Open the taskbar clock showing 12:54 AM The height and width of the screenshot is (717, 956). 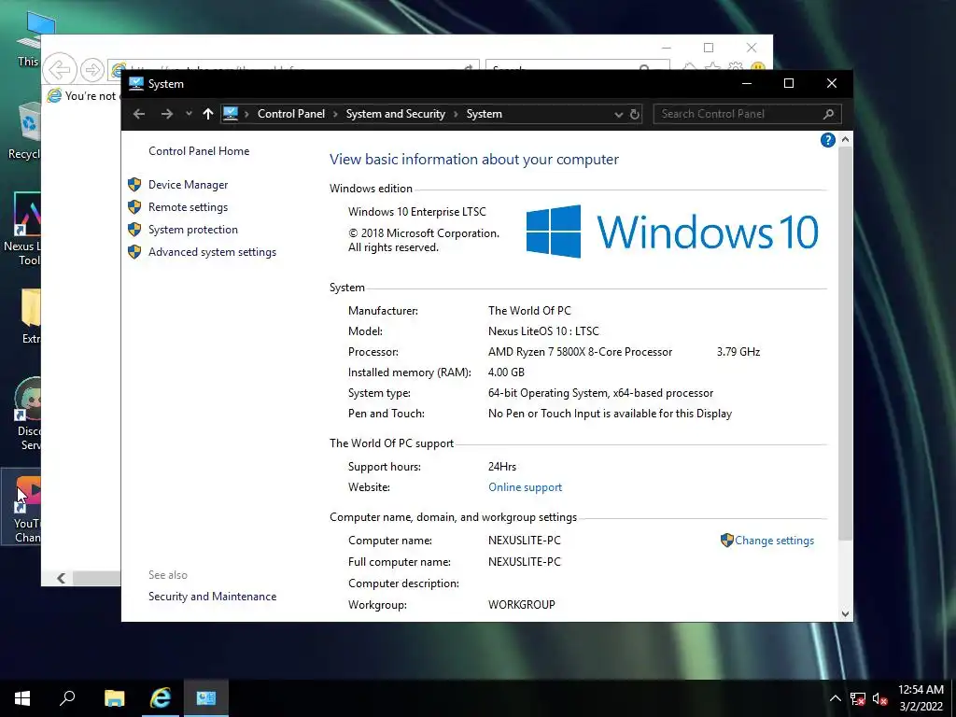(x=921, y=698)
